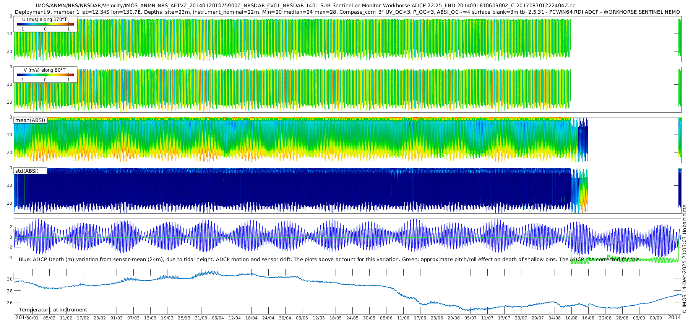Select the 31/03 date tick label

pos(201,318)
